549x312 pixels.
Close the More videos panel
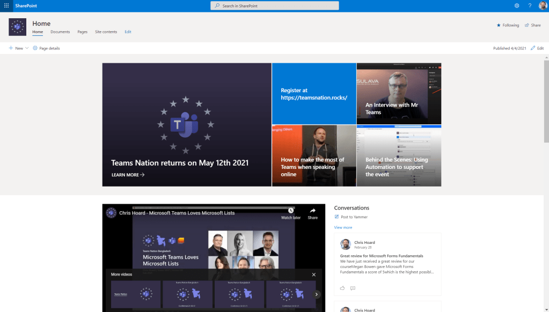pyautogui.click(x=314, y=274)
